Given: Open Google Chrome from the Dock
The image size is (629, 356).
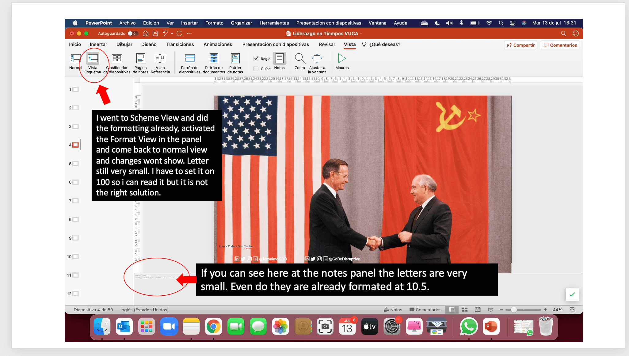Looking at the screenshot, I should 213,327.
